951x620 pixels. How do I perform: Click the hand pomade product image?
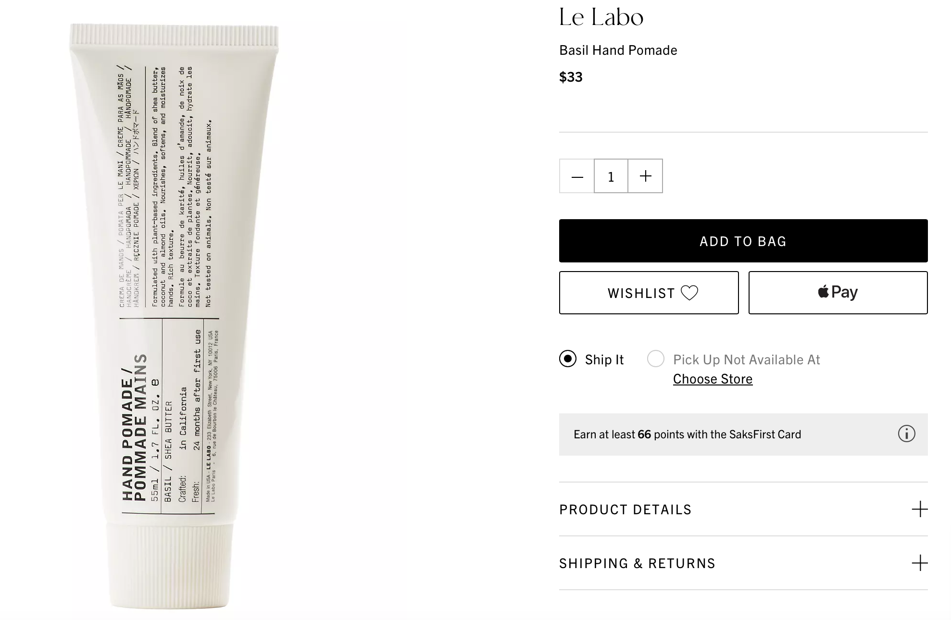point(174,316)
